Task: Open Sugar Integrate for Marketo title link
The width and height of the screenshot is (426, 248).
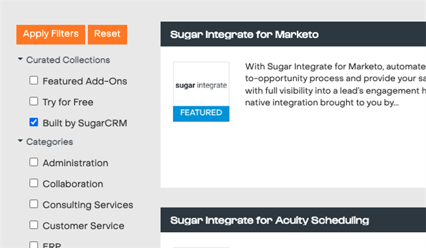Action: coord(244,35)
